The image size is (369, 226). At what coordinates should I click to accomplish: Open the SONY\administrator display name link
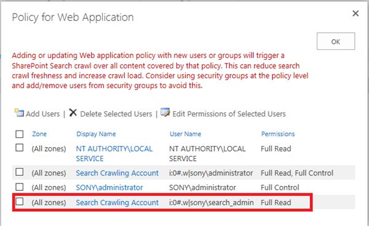coord(109,188)
